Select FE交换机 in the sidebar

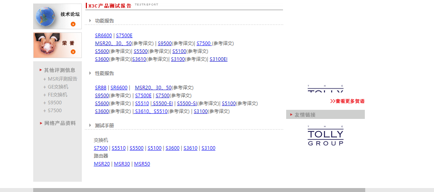pos(58,94)
